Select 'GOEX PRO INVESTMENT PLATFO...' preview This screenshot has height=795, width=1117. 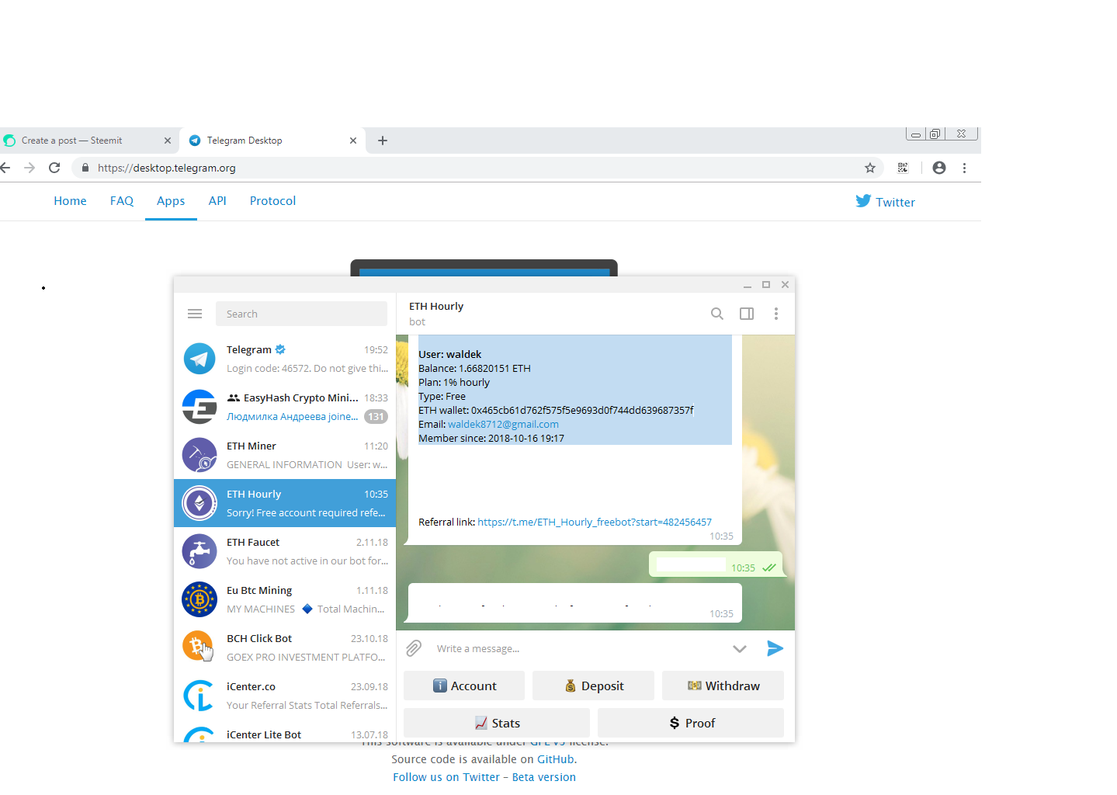(306, 658)
